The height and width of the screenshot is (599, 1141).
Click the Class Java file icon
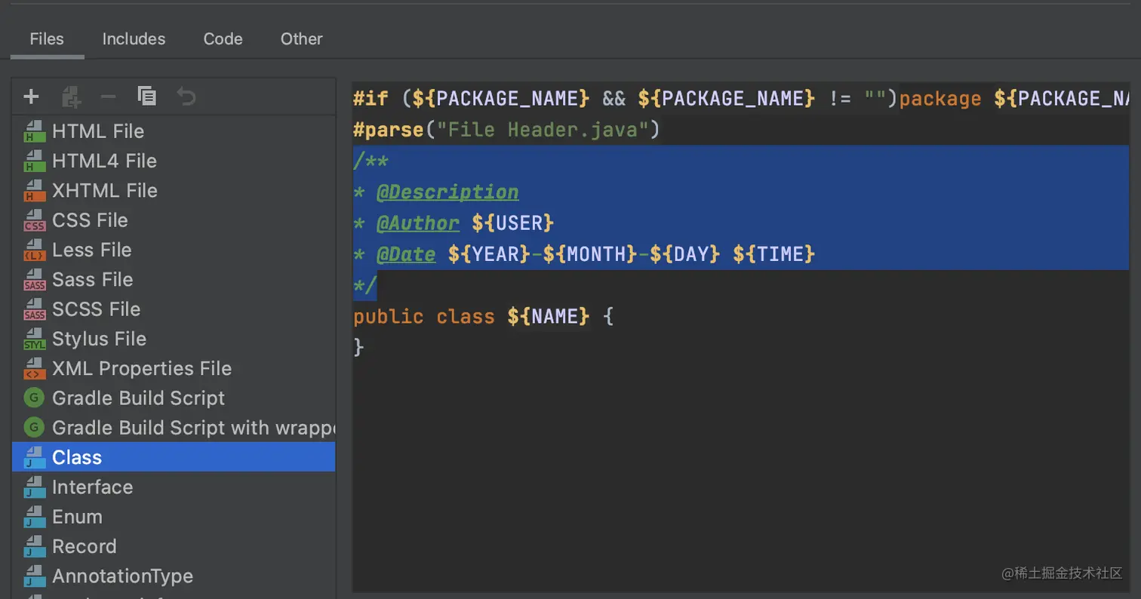[x=34, y=458]
